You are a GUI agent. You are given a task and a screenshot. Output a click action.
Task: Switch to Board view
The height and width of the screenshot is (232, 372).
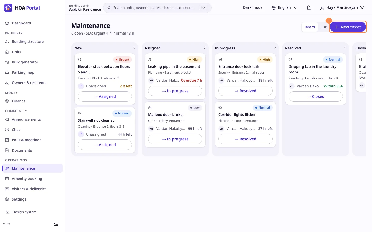tap(310, 27)
